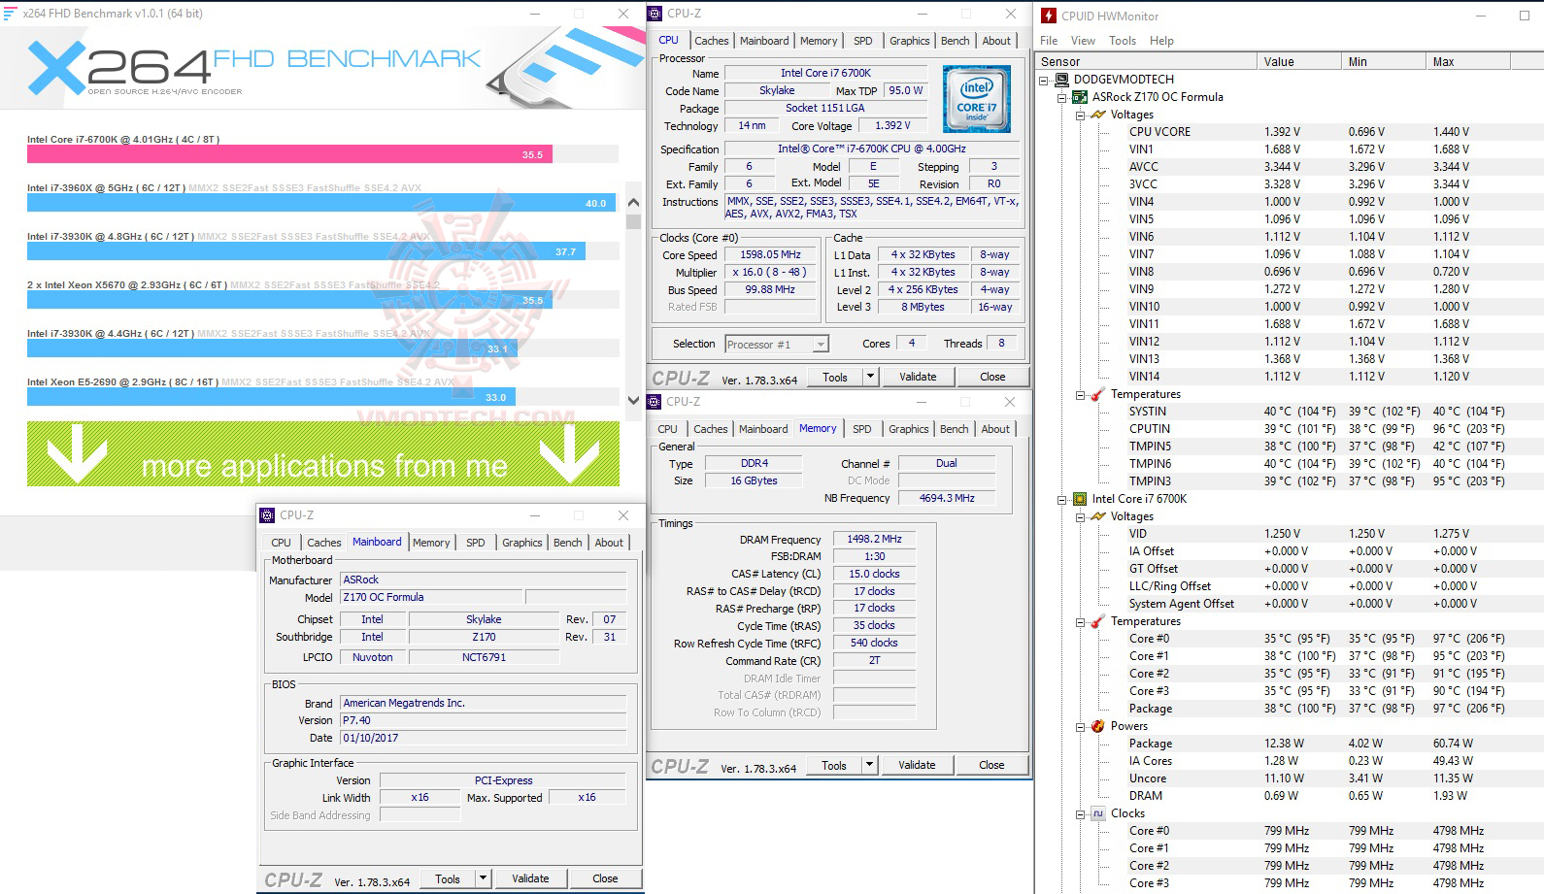Click the i7-3960X 40.0 blue result bar
1544x894 pixels.
(x=321, y=203)
